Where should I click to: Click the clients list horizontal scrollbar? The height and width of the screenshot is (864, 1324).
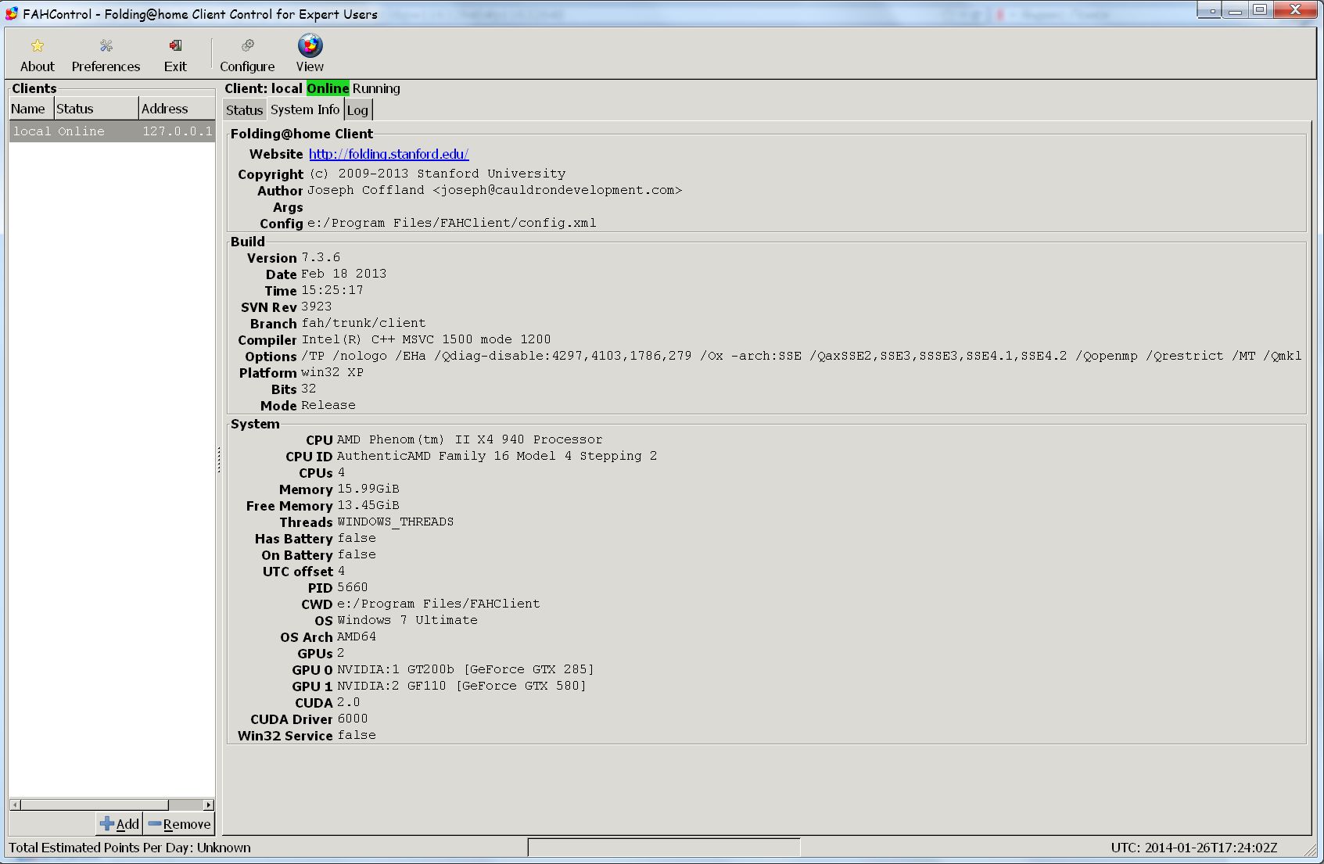click(94, 805)
